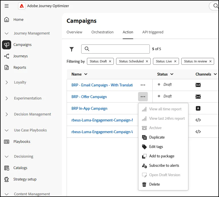Screen dimensions: 219x197
Task: Focus the campaign search field
Action: (x=116, y=49)
